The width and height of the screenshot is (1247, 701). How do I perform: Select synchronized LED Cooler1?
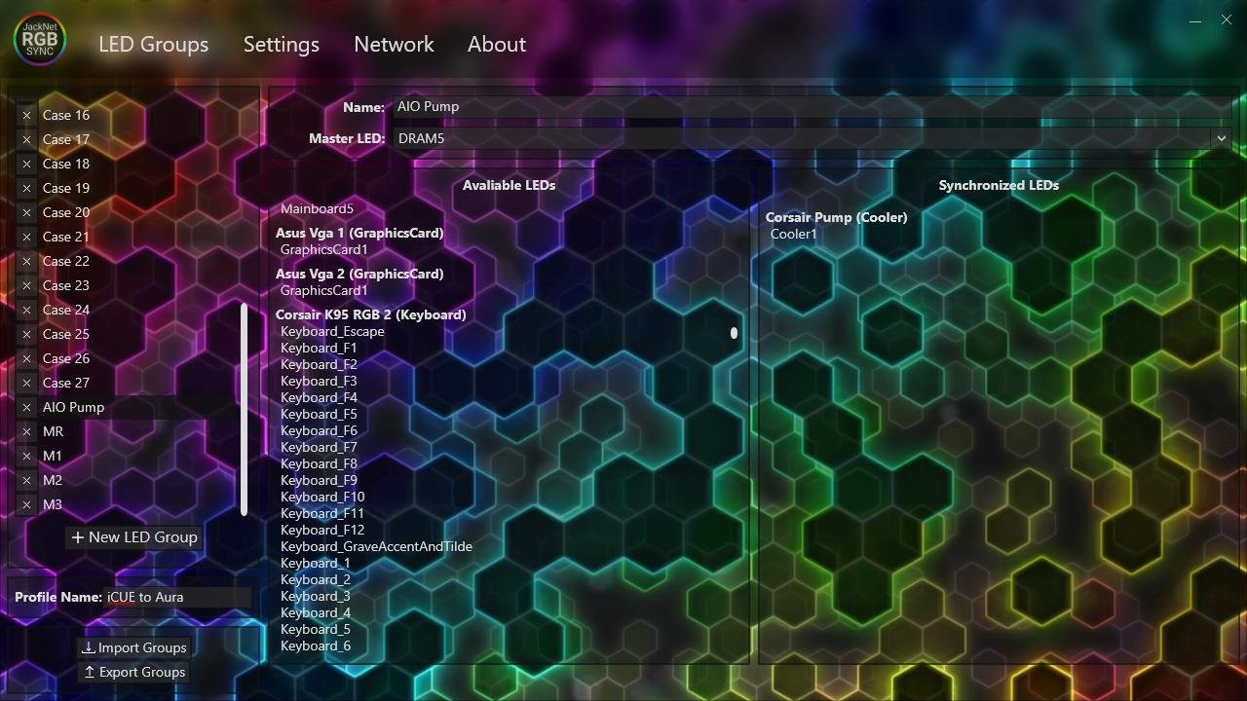pos(794,234)
